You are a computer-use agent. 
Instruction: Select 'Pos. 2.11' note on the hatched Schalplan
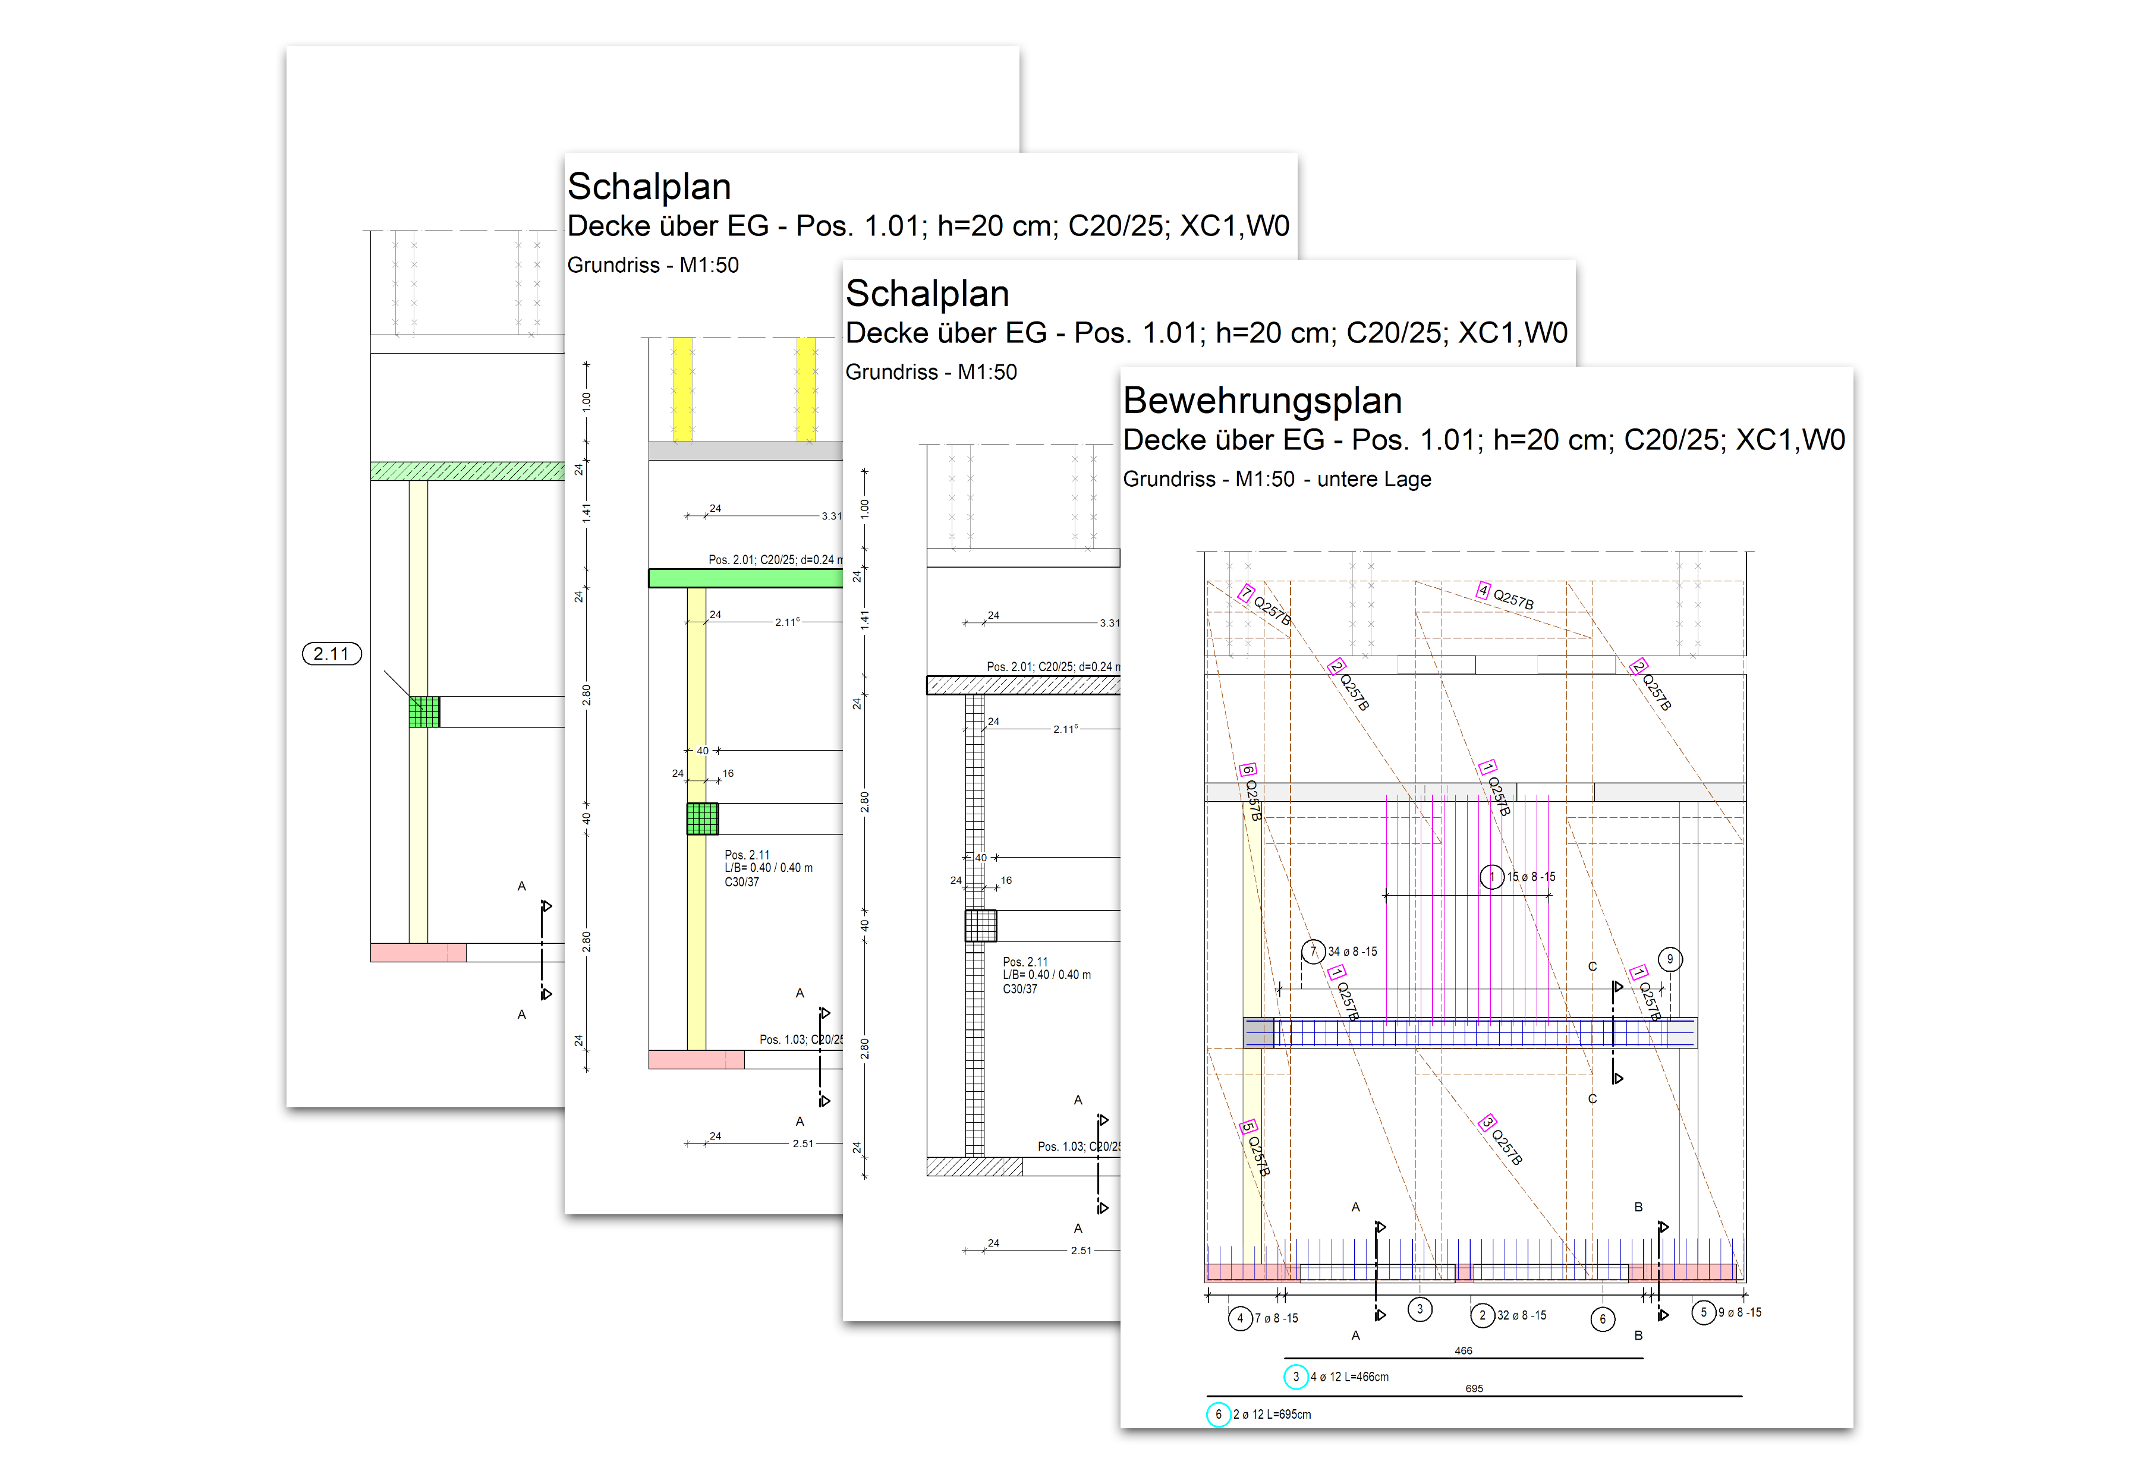point(1025,962)
